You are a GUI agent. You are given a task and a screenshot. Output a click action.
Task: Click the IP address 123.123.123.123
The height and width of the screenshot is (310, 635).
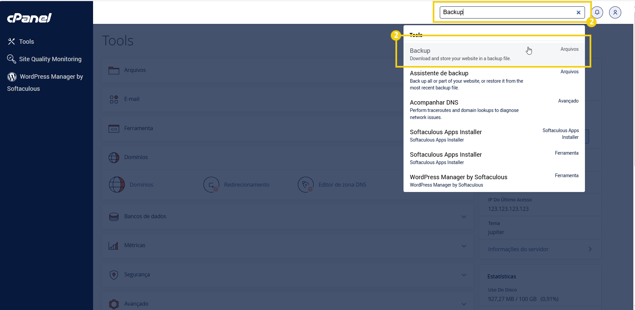pyautogui.click(x=508, y=209)
